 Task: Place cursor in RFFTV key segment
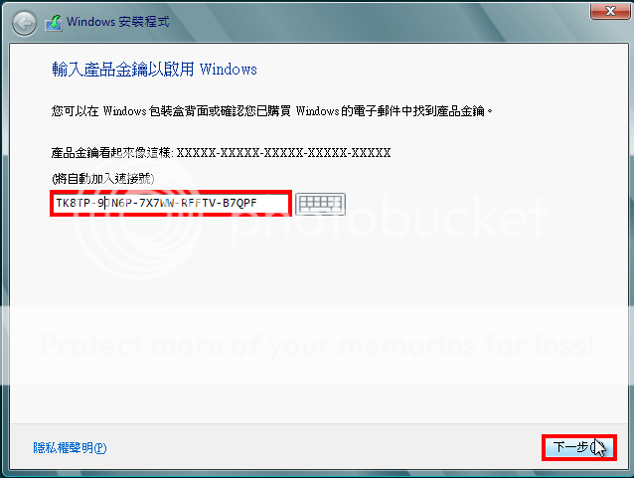tap(198, 203)
